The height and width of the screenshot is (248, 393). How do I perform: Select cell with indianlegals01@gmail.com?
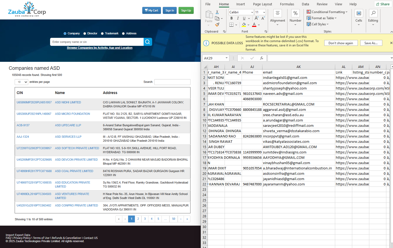click(x=298, y=78)
